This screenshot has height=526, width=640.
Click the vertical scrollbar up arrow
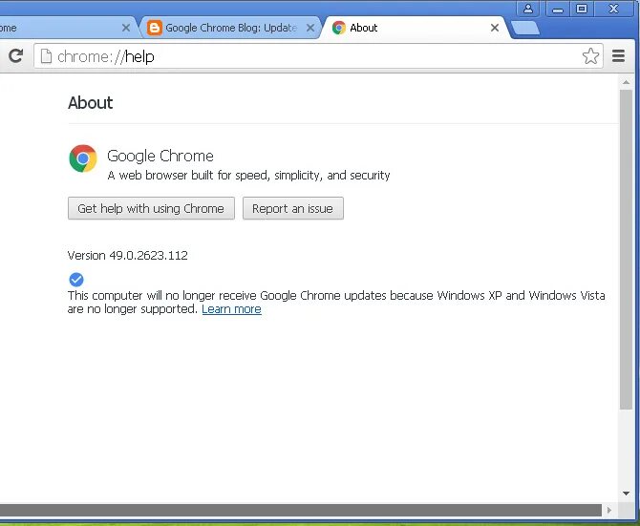tap(626, 82)
